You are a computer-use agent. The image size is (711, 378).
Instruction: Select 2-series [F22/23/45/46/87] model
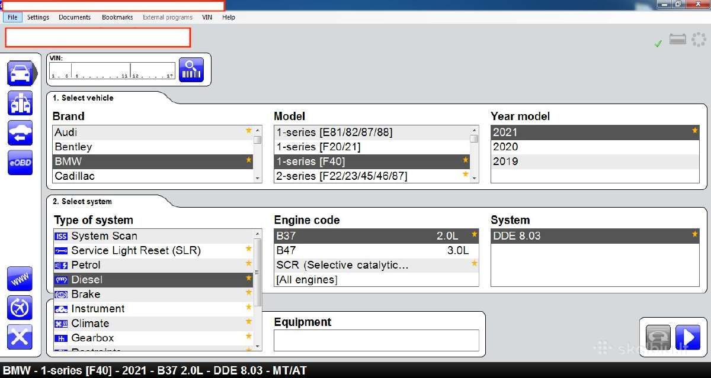372,176
